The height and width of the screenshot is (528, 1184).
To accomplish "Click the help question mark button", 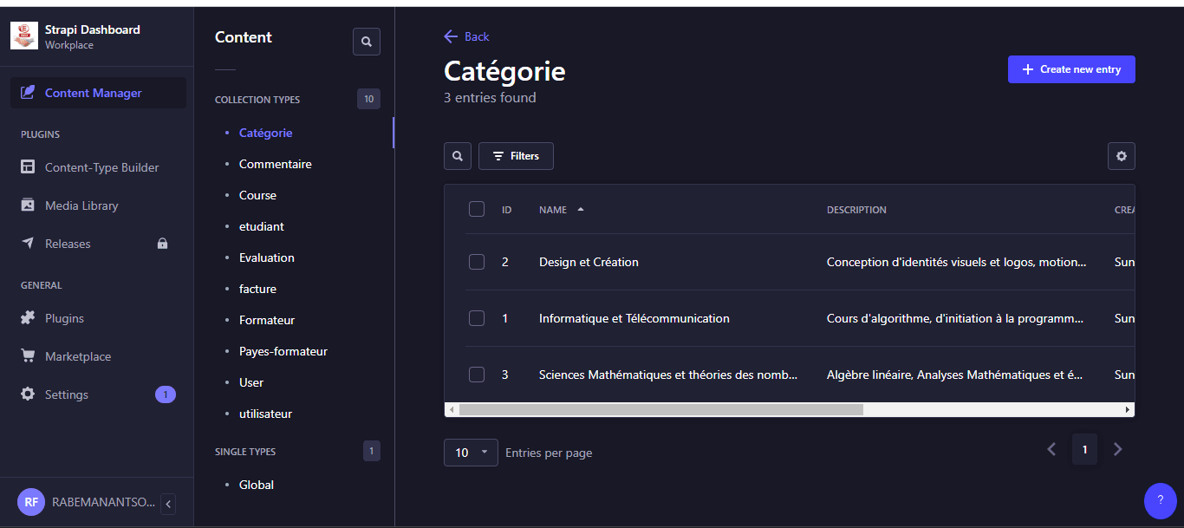I will [1161, 500].
